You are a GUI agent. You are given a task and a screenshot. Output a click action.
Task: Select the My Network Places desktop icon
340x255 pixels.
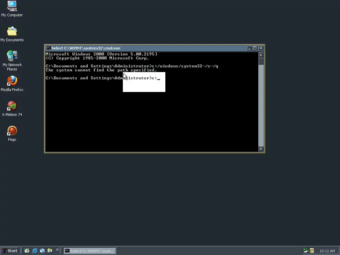12,61
